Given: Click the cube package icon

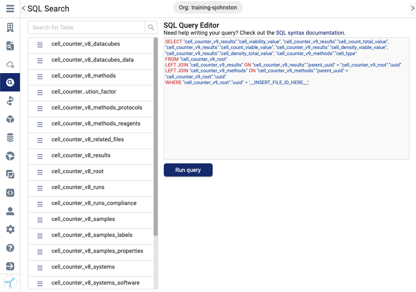Looking at the screenshot, I should click(x=10, y=119).
